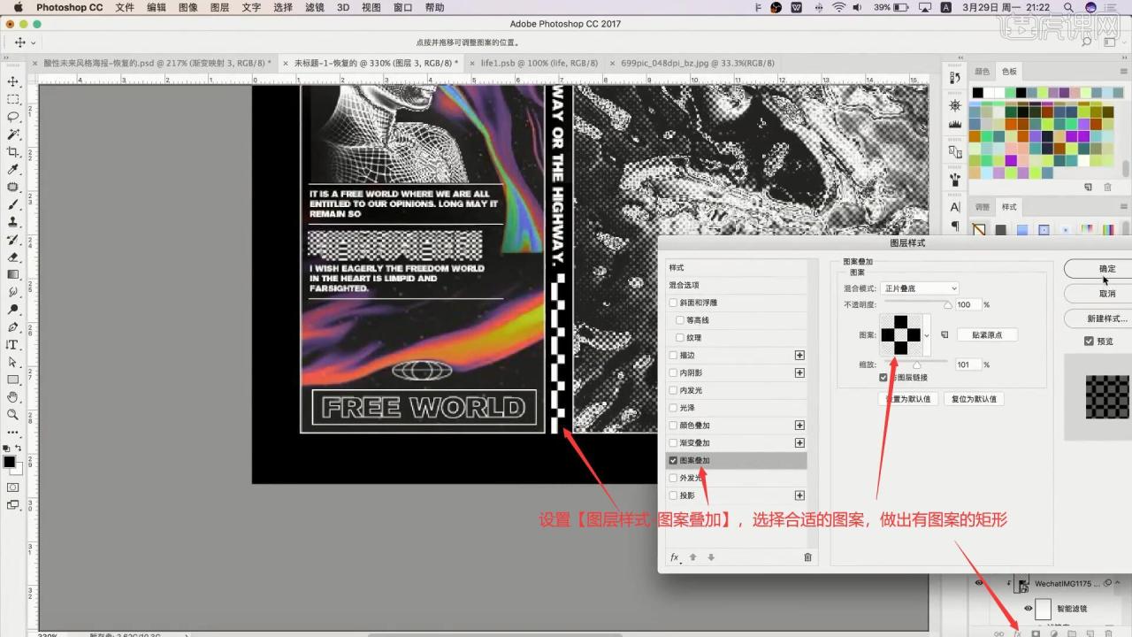Delete the selected swatch with trash icon
The height and width of the screenshot is (637, 1132).
point(1107,188)
